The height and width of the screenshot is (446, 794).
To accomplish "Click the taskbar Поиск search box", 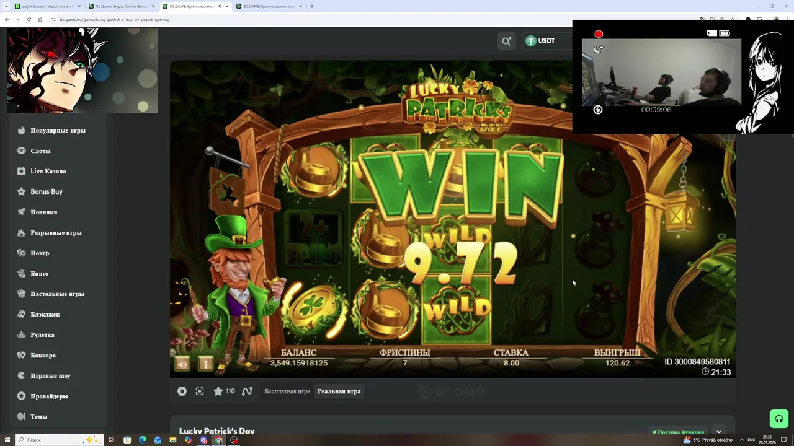I will click(59, 440).
